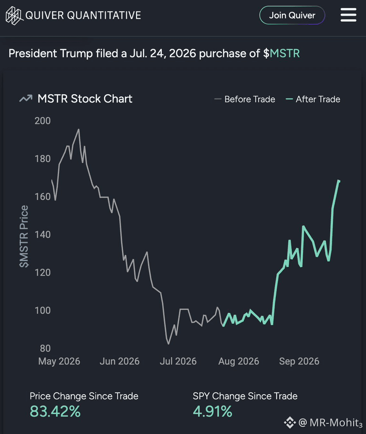
Task: Open the hamburger menu
Action: point(348,15)
